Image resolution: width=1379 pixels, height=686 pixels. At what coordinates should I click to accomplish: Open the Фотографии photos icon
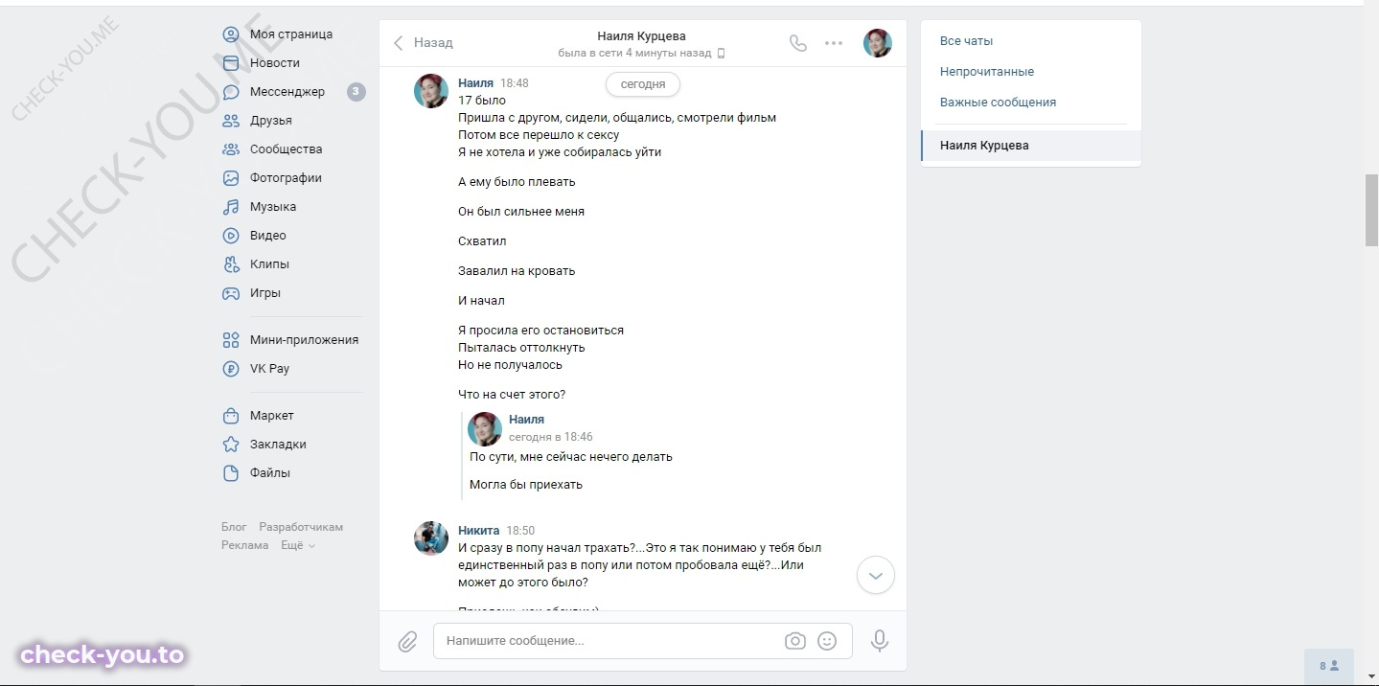point(231,178)
